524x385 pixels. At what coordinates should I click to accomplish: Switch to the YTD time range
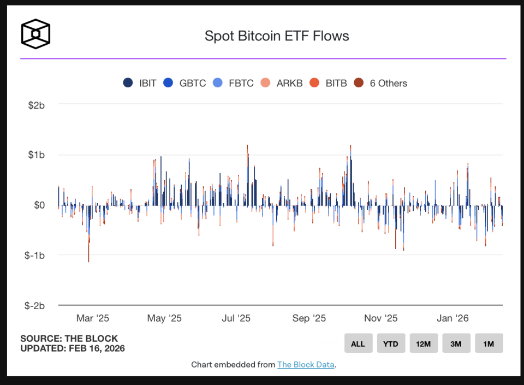(391, 343)
